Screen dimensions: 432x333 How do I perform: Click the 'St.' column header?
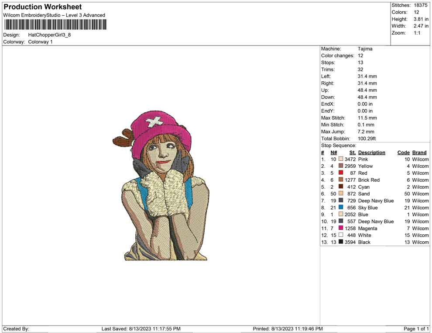[353, 152]
